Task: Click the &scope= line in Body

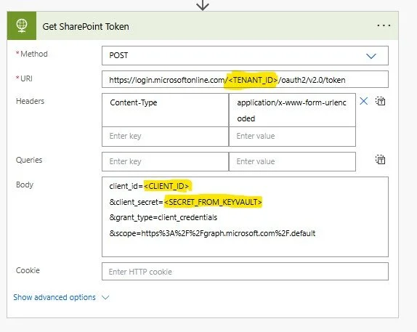Action: (212, 233)
